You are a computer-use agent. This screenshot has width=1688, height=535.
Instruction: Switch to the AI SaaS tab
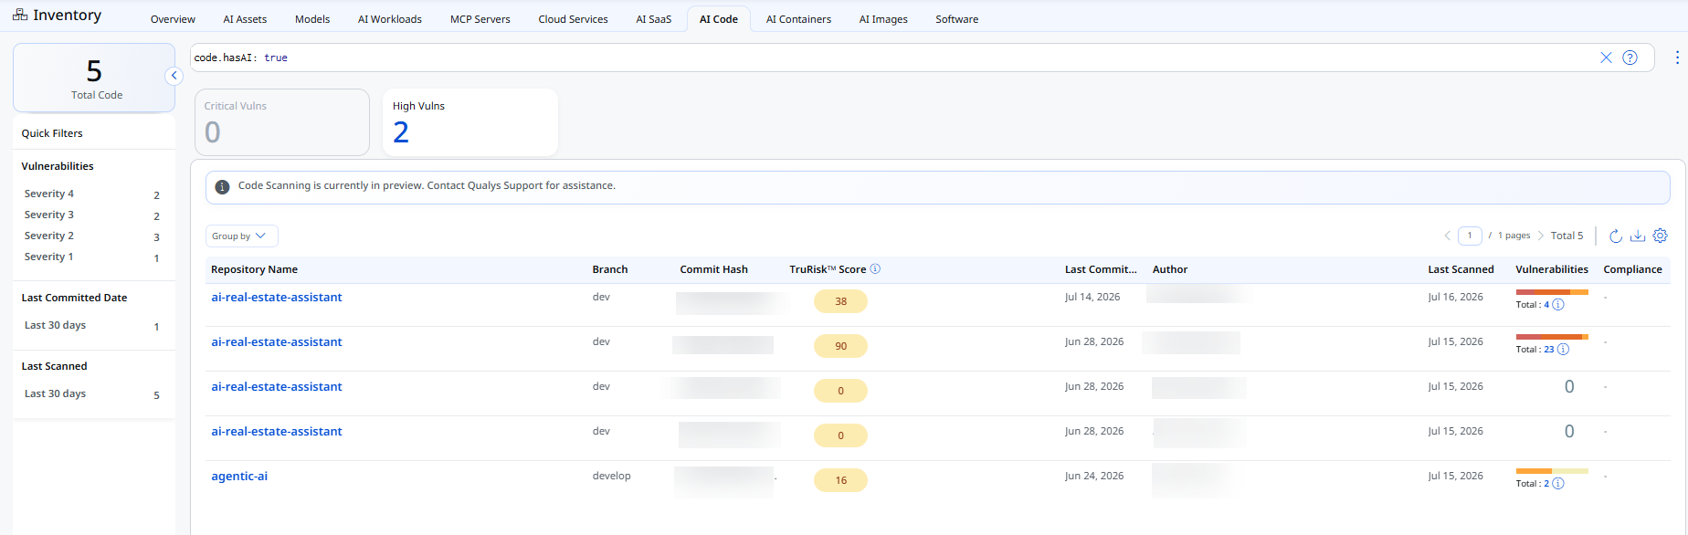point(654,19)
